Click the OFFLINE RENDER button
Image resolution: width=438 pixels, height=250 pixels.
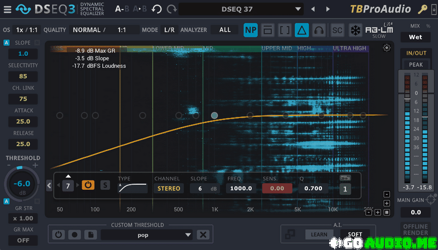(x=416, y=230)
